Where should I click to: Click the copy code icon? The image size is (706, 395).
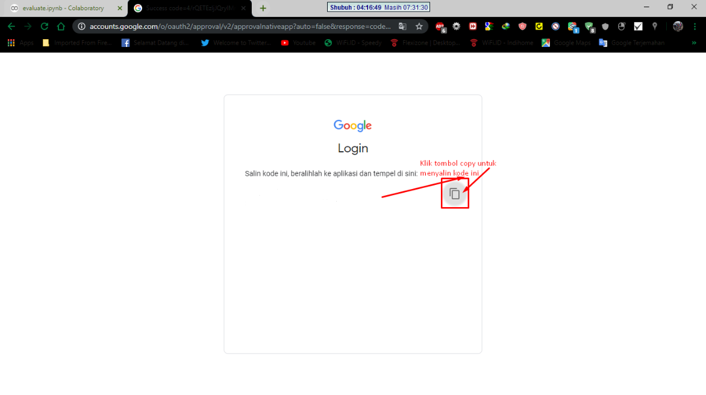point(455,194)
